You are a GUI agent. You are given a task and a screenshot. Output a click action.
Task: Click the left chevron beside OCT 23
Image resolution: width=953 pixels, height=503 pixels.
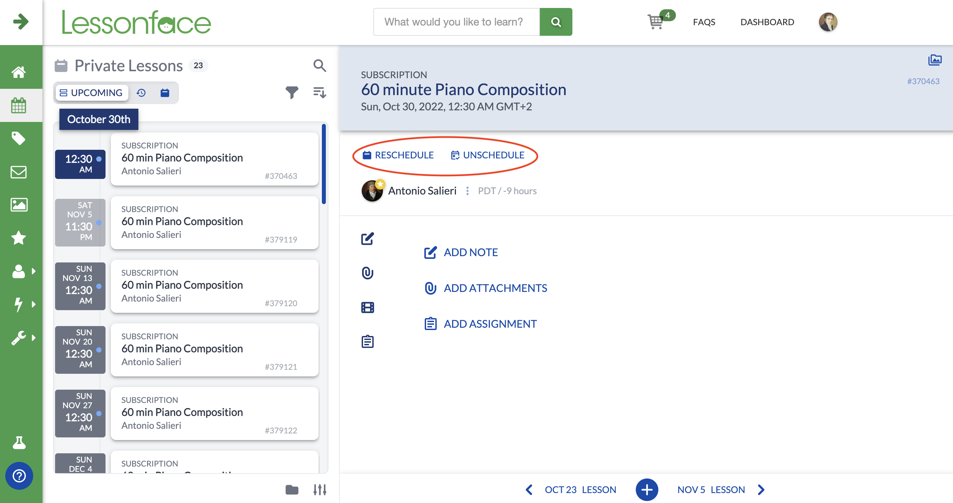click(x=529, y=490)
